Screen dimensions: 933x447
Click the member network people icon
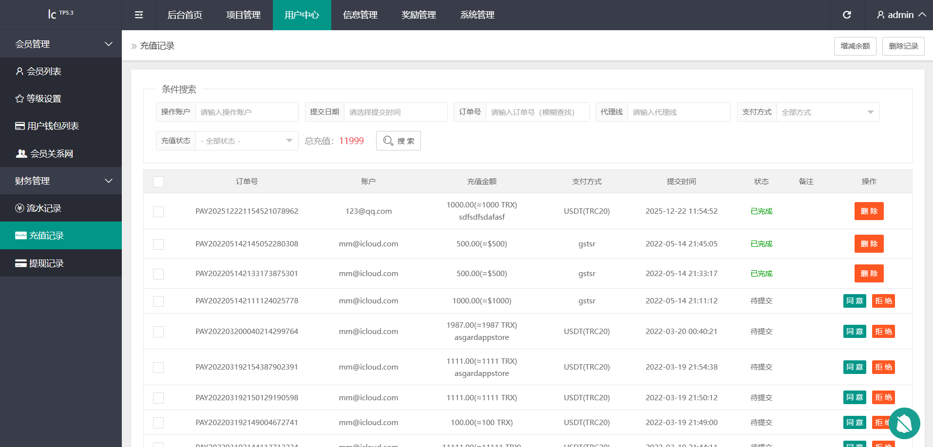point(21,154)
